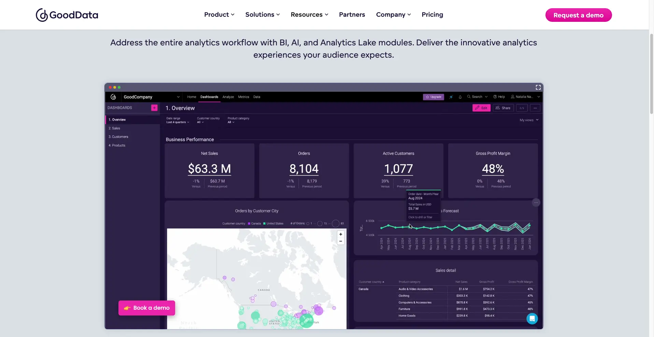Viewport: 654px width, 337px height.
Task: Click the Request a demo button
Action: click(578, 15)
